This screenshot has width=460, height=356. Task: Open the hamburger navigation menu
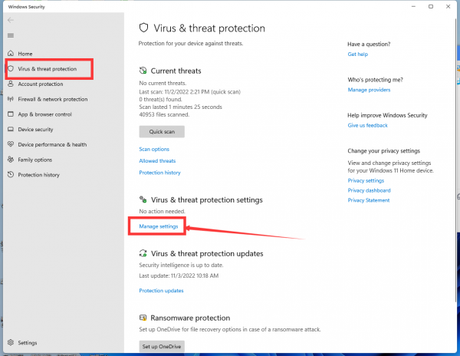(11, 35)
